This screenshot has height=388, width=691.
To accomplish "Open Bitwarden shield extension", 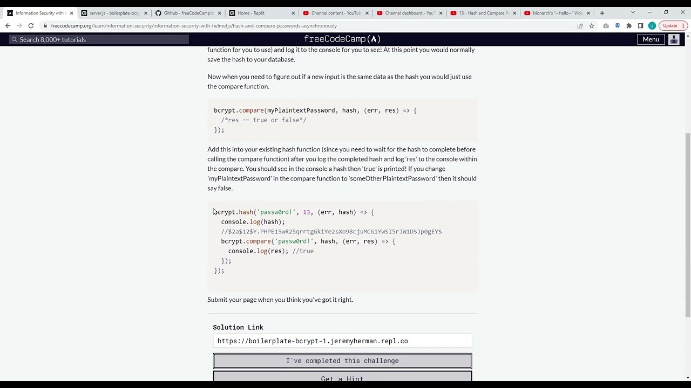I will click(618, 26).
